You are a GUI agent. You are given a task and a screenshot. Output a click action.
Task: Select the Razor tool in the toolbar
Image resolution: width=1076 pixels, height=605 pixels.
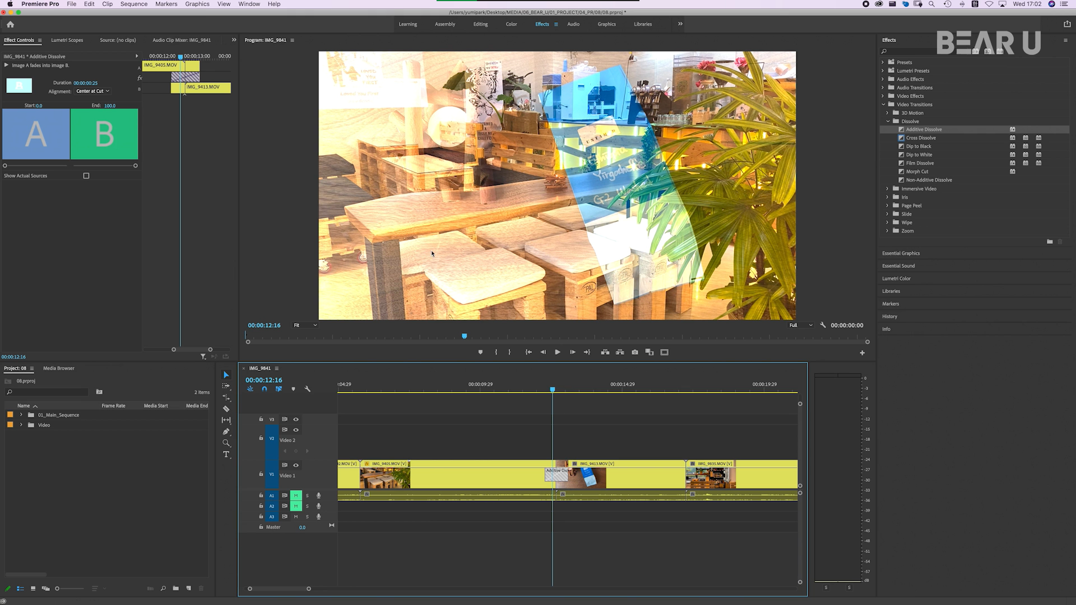tap(226, 409)
